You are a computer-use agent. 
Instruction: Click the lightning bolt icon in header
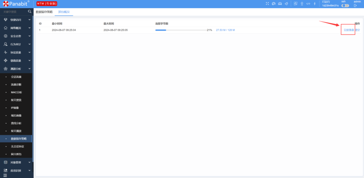[314, 4]
